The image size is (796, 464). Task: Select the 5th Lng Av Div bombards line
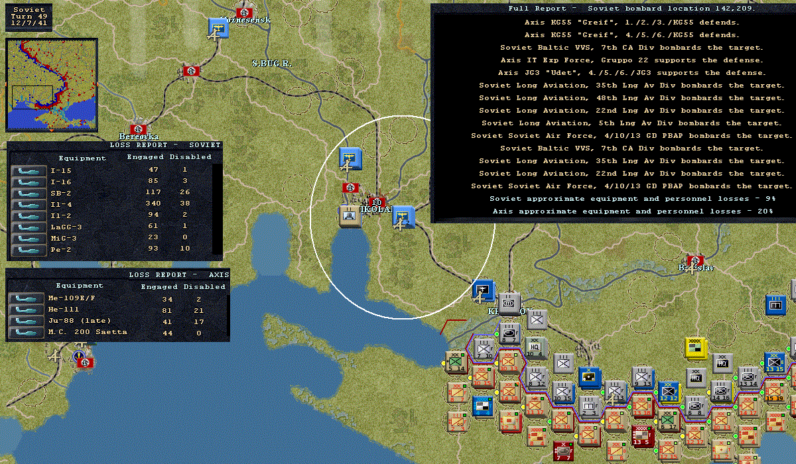631,123
